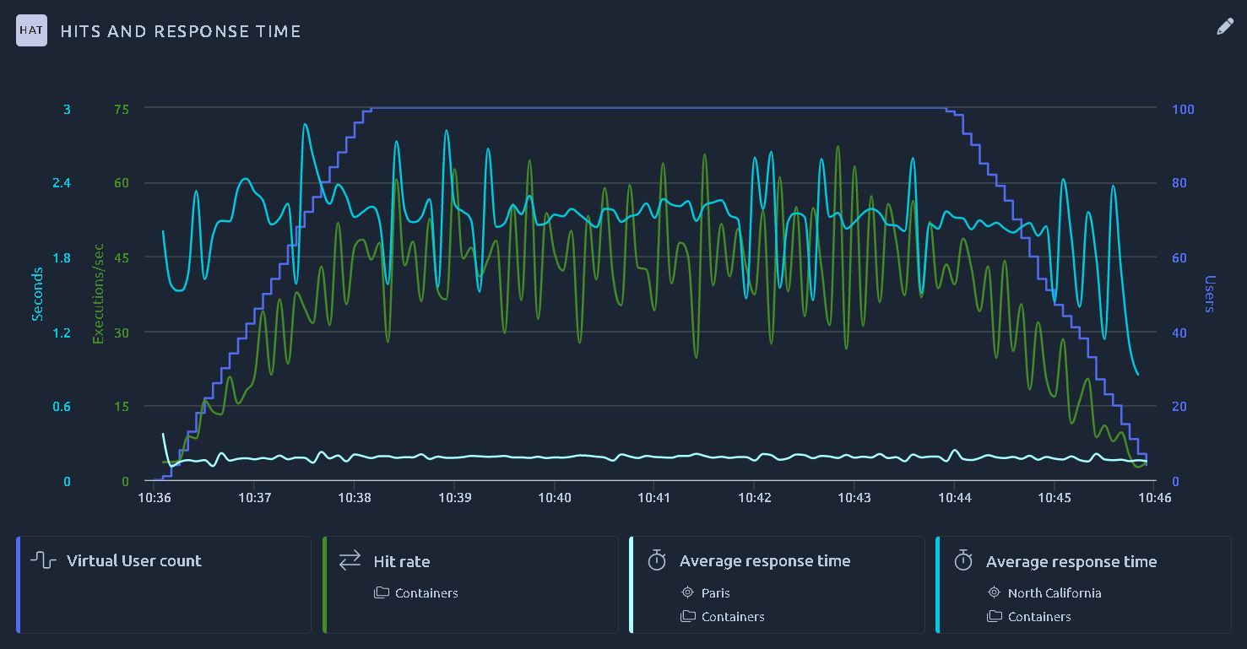Click the stopwatch icon for Paris response time
This screenshot has width=1247, height=649.
coord(657,560)
